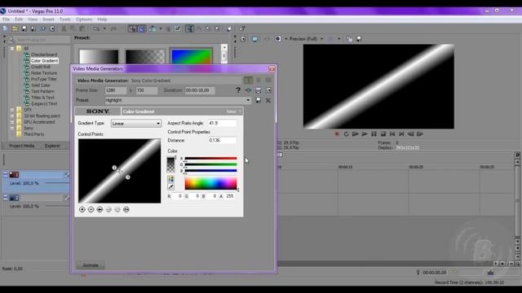Toggle Normal Edit Tool in main toolbar
Image resolution: width=522 pixels, height=293 pixels.
(189, 29)
